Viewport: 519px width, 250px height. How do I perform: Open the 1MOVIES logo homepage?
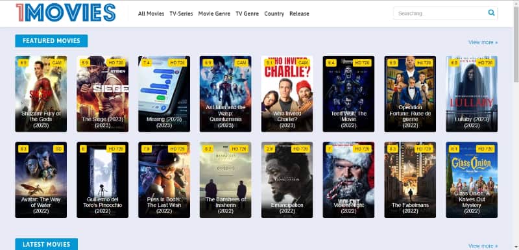point(66,13)
